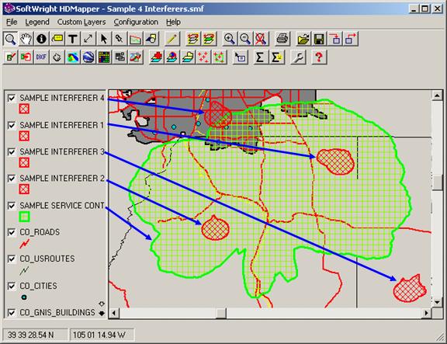Open the DXF import tool
Viewport: 447px width, 344px height.
(x=42, y=57)
